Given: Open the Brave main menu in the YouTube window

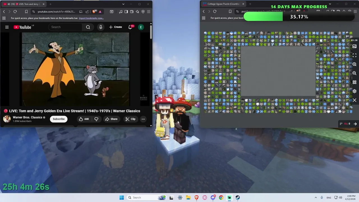Looking at the screenshot, I should coord(149,12).
